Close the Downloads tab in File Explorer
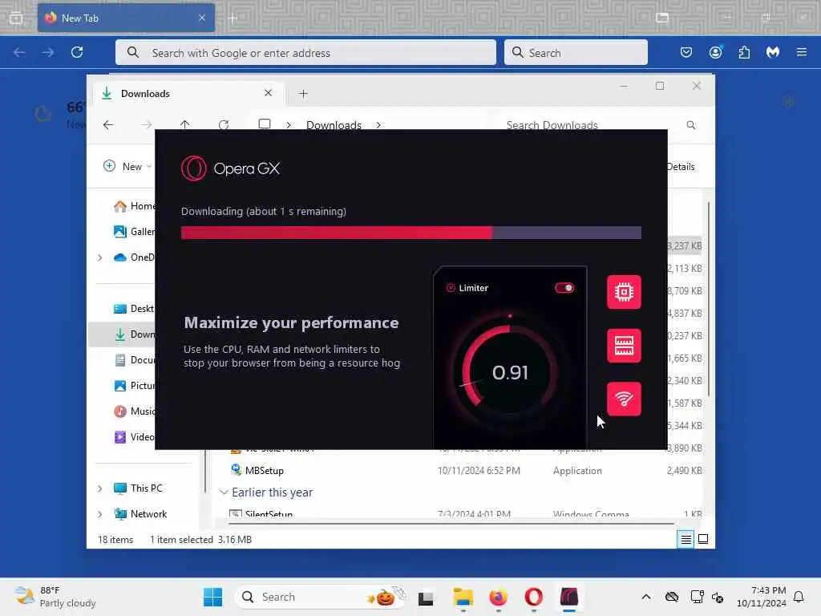821x616 pixels. coord(268,93)
